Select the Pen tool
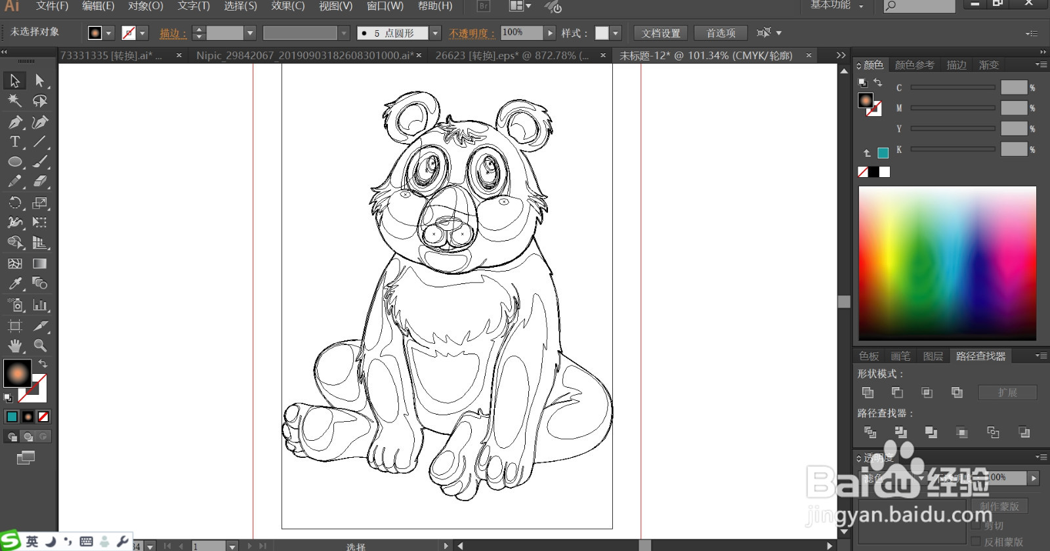 (x=14, y=122)
